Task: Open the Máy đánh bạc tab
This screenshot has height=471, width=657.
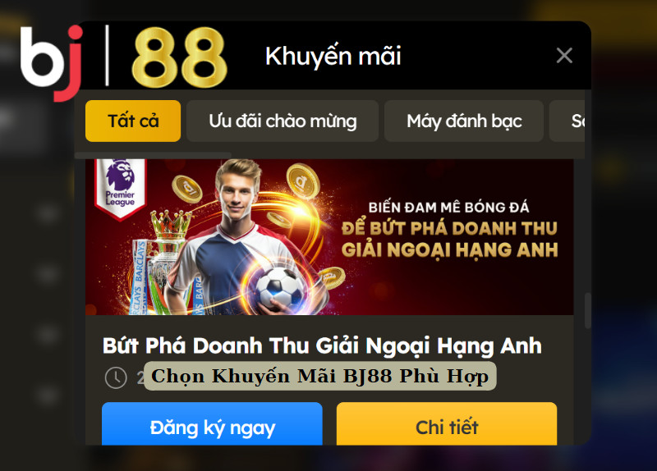Action: pos(464,121)
